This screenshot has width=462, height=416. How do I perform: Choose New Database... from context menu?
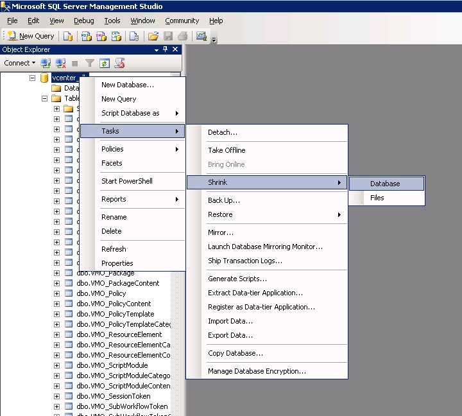click(133, 85)
